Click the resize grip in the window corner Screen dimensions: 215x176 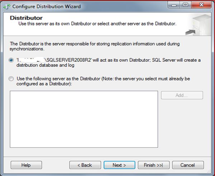(x=209, y=171)
